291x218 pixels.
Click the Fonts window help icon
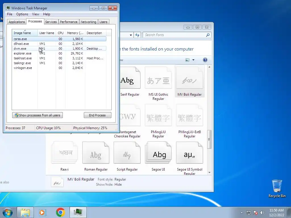[205, 60]
